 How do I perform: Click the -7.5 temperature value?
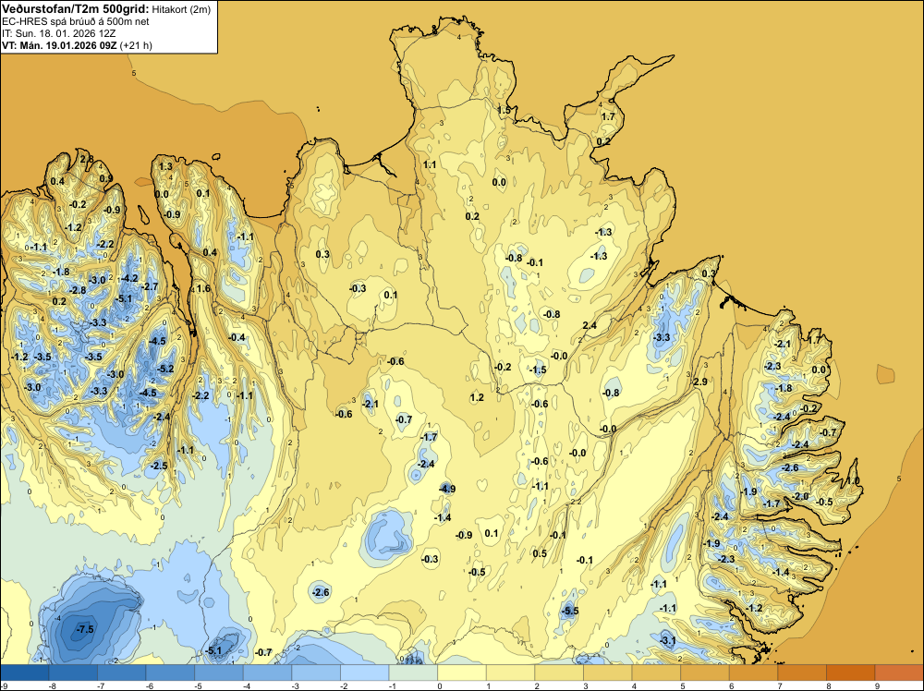click(85, 629)
